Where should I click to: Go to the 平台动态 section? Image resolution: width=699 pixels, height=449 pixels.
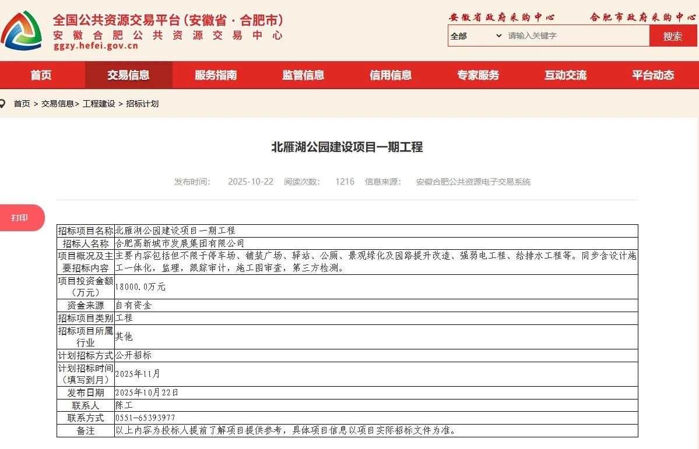point(653,75)
